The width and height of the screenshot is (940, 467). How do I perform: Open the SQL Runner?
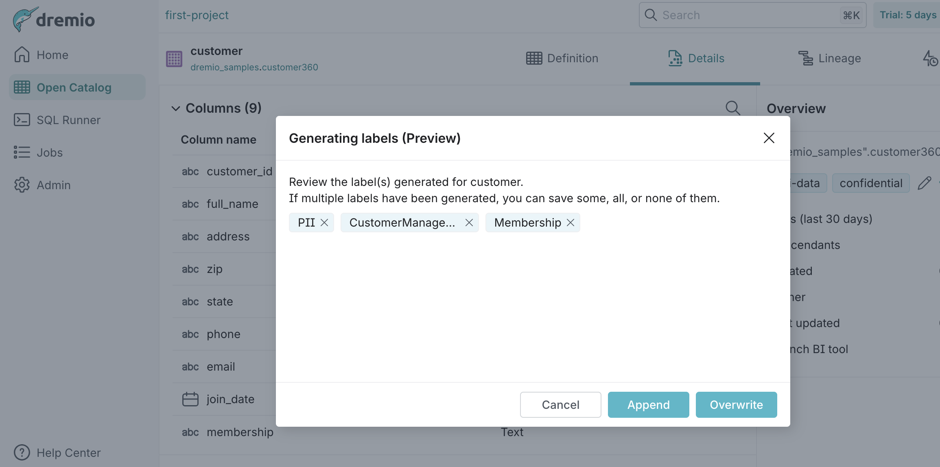pyautogui.click(x=68, y=120)
